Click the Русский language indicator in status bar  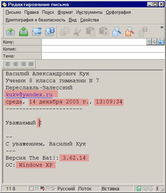[66, 189]
